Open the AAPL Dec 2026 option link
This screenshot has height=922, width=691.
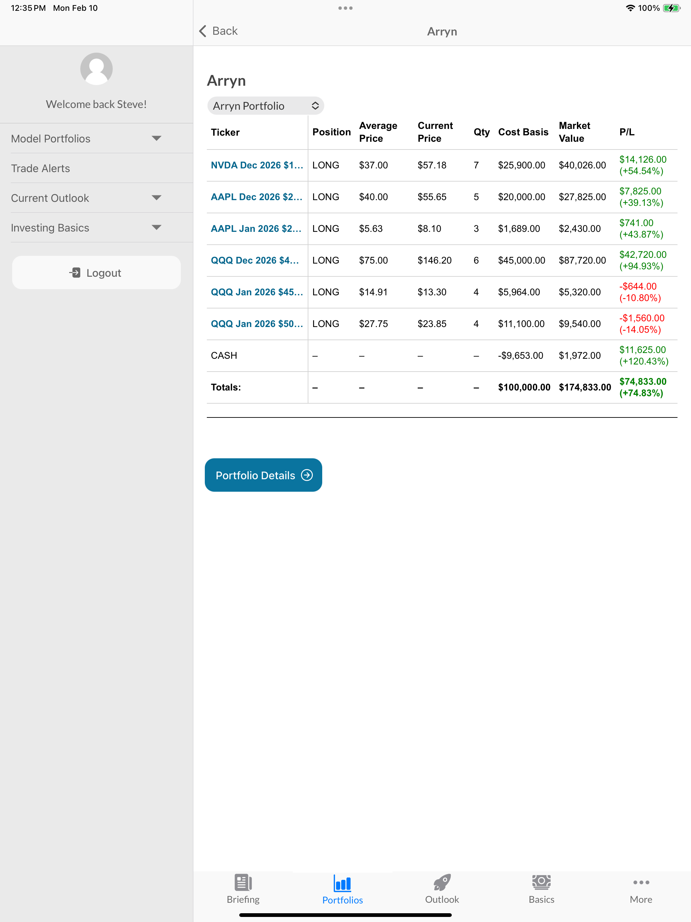257,197
